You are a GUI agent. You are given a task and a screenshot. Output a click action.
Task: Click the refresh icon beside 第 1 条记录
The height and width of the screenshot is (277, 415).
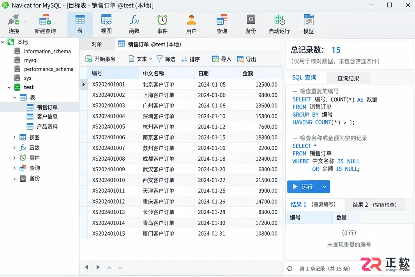[x=290, y=268]
